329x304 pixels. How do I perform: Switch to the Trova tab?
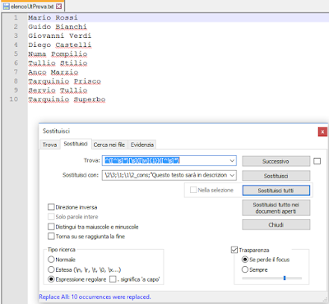pyautogui.click(x=49, y=145)
